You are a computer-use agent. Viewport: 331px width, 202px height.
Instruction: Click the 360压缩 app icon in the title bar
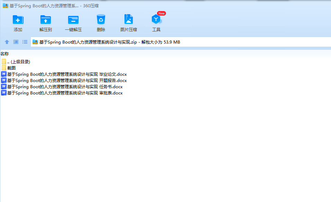[x=5, y=6]
